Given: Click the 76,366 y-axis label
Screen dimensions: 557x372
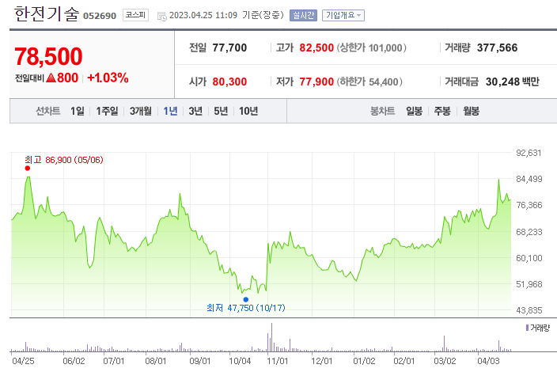Looking at the screenshot, I should [529, 205].
